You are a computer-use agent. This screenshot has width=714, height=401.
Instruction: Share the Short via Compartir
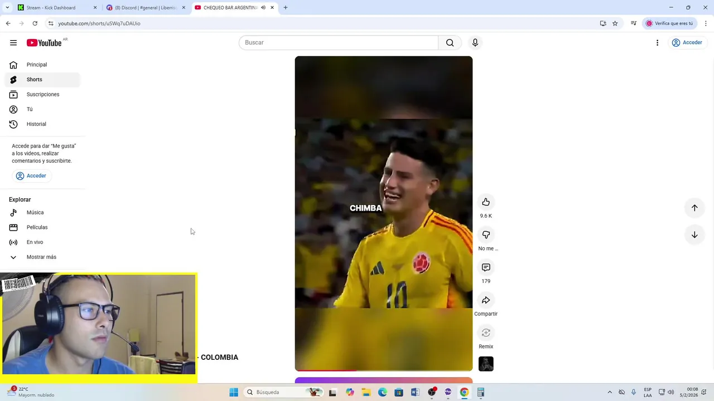click(x=486, y=300)
